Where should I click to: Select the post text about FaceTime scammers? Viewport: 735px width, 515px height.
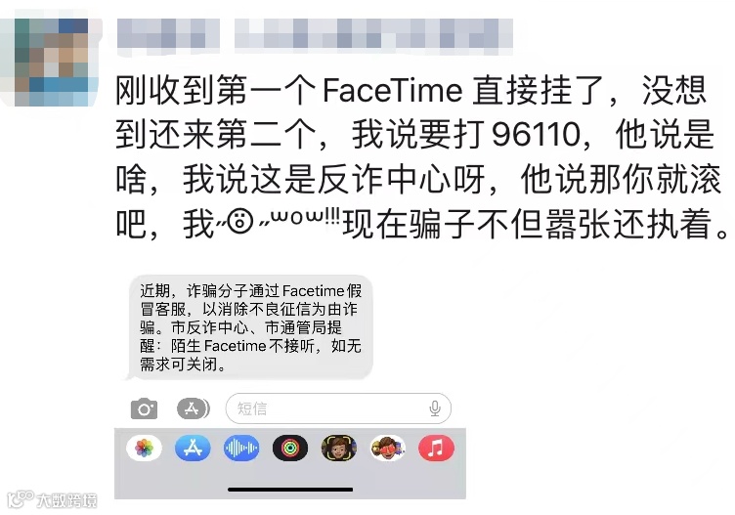click(422, 157)
